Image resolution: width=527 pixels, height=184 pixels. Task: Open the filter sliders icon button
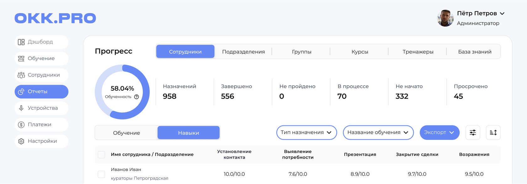coord(473,133)
